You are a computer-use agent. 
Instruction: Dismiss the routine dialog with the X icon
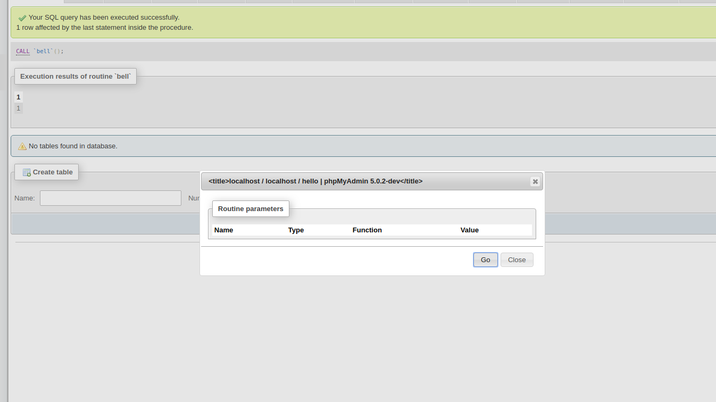(x=535, y=181)
